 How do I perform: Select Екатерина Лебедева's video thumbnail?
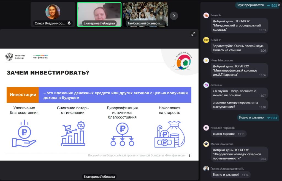click(99, 14)
